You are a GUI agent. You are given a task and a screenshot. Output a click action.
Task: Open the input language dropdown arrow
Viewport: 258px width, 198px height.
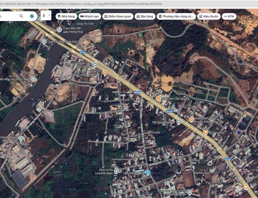click(49, 15)
